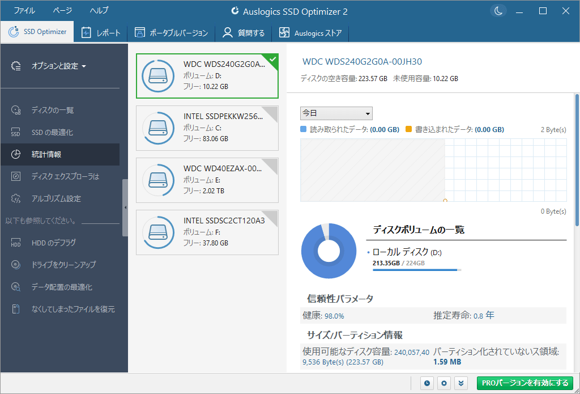Open ディスク エクスプローラは sidebar item

click(65, 177)
